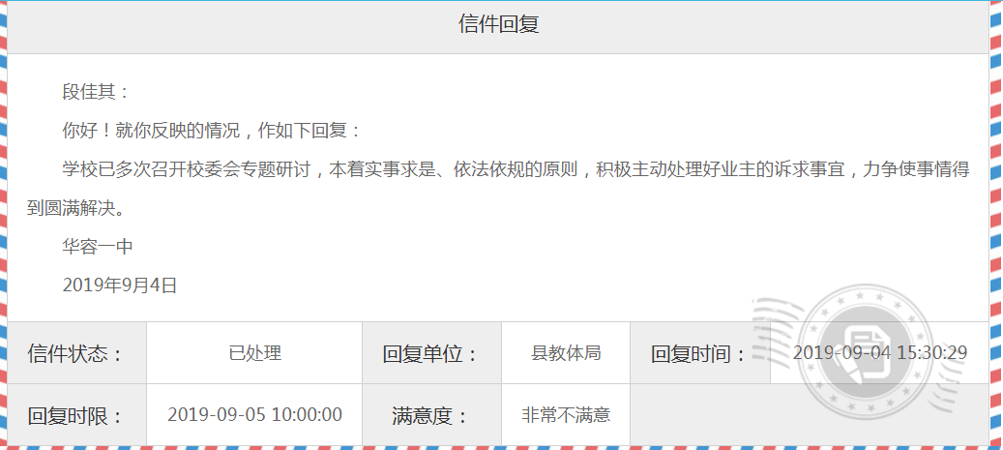The height and width of the screenshot is (450, 1003).
Task: Click the 信件状态 label cell
Action: pos(76,353)
